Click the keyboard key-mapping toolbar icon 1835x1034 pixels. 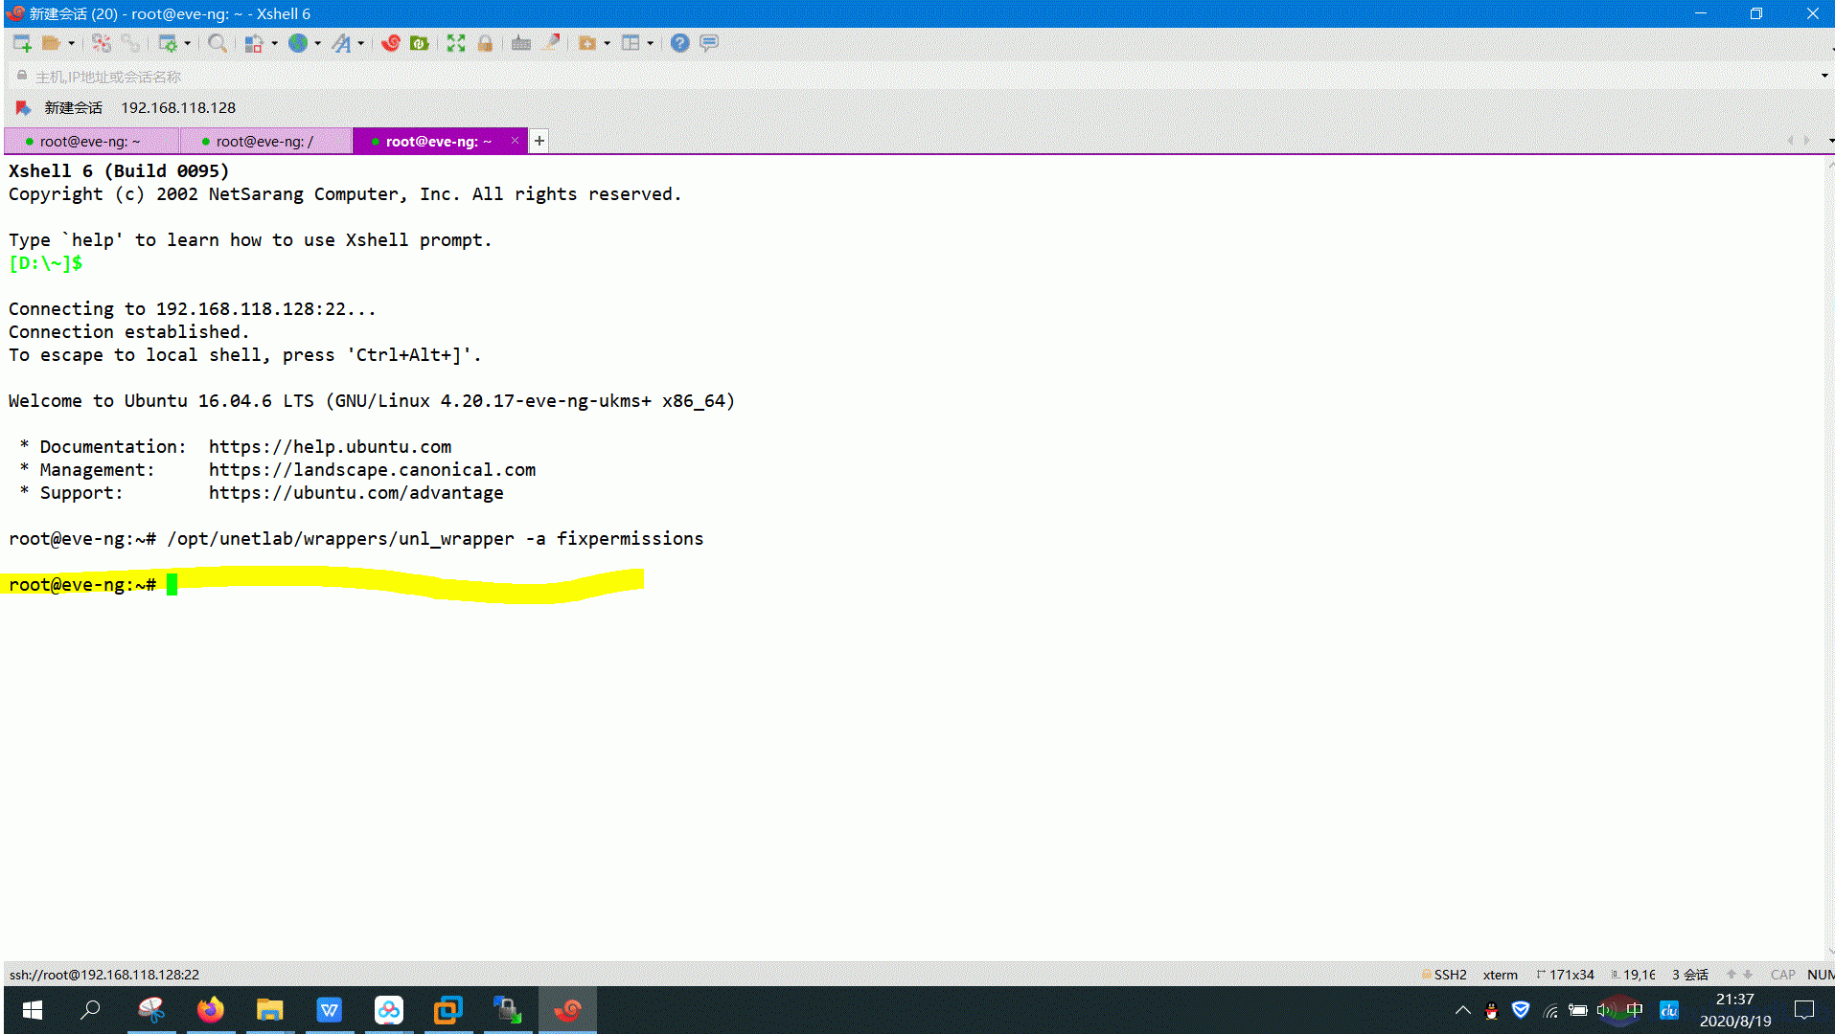[521, 43]
